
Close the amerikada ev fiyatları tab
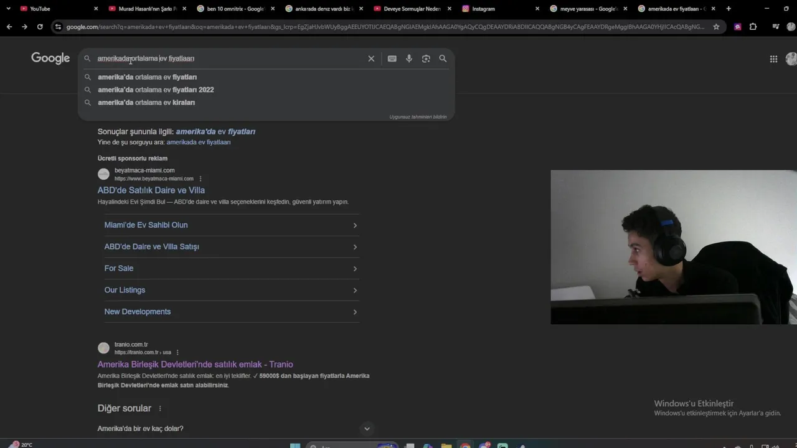(x=714, y=9)
